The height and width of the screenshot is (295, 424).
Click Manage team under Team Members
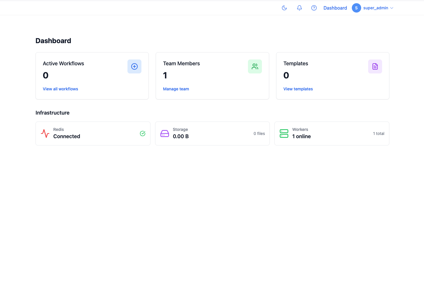(x=176, y=89)
